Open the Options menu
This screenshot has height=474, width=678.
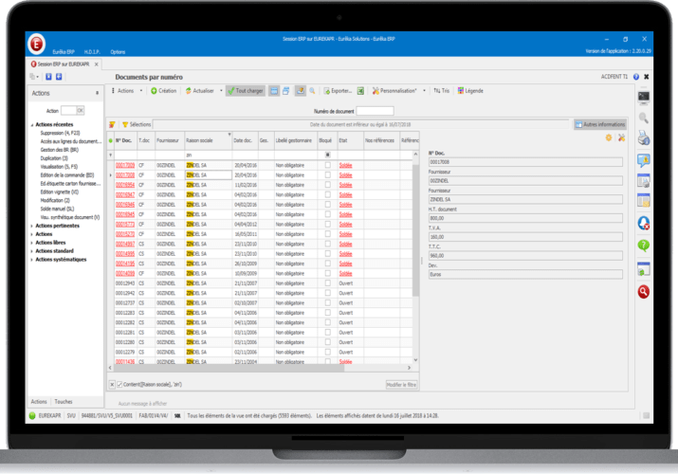[118, 51]
